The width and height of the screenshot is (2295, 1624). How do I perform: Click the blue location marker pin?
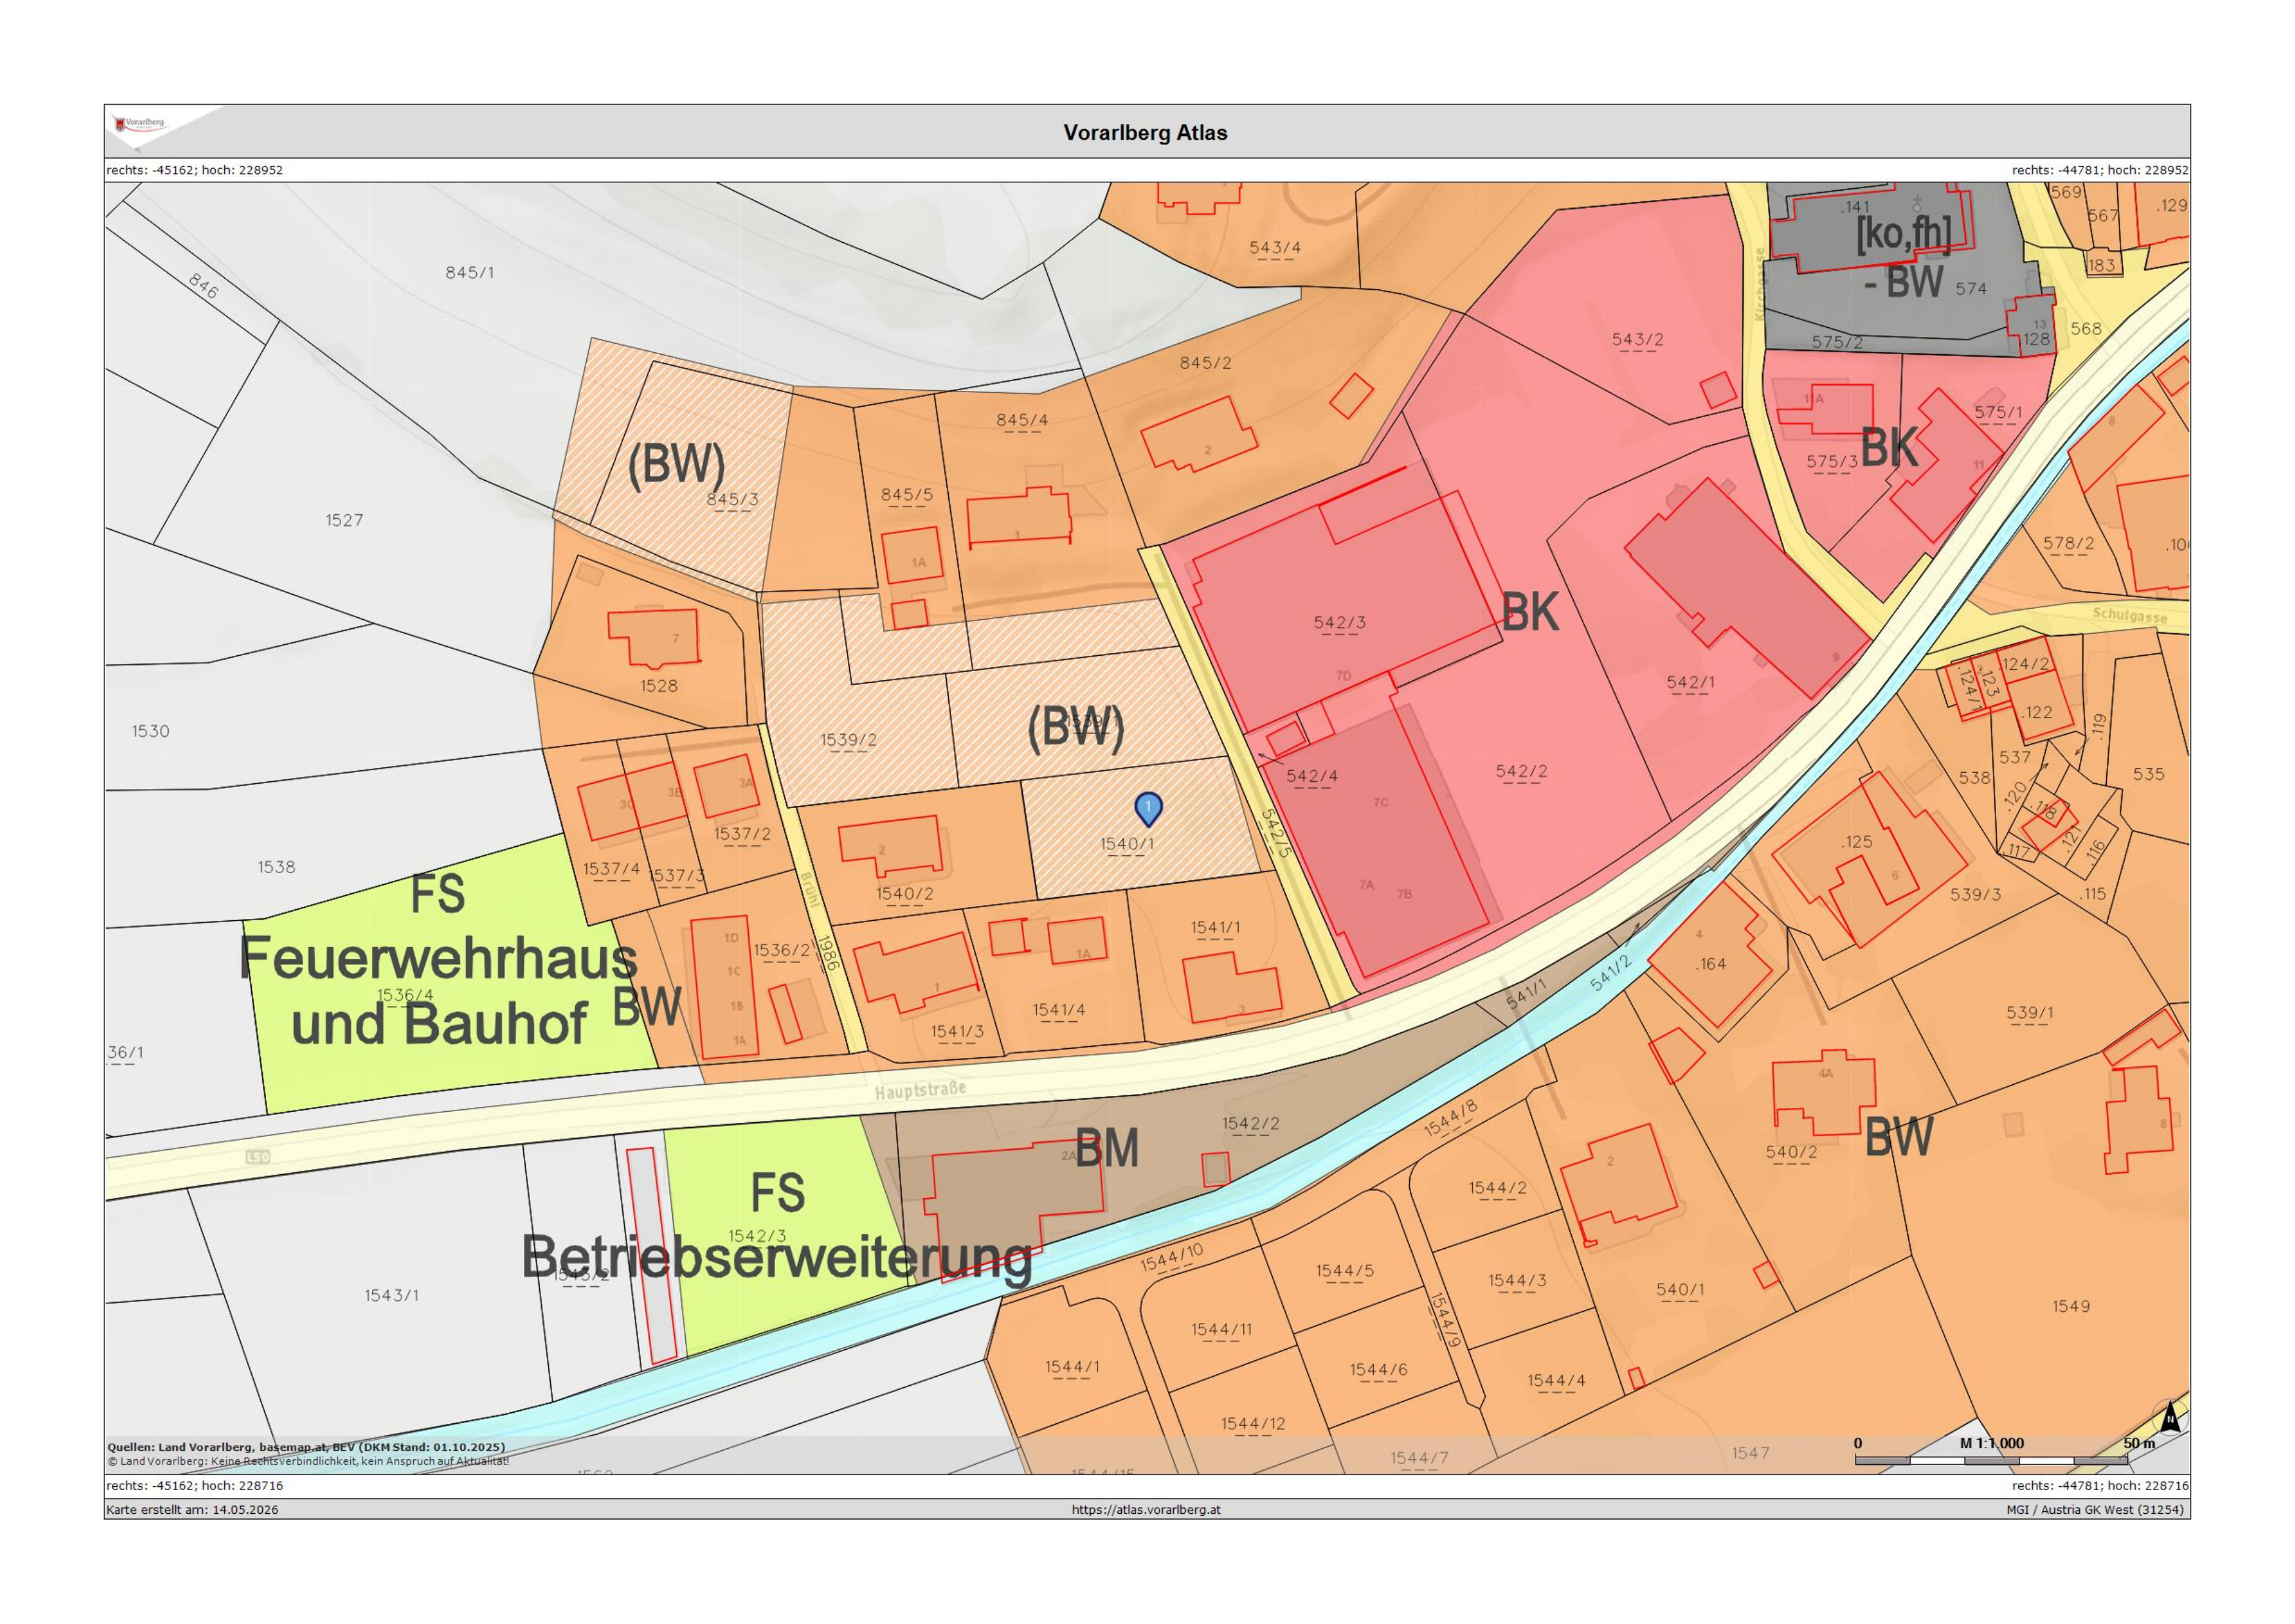(1149, 809)
